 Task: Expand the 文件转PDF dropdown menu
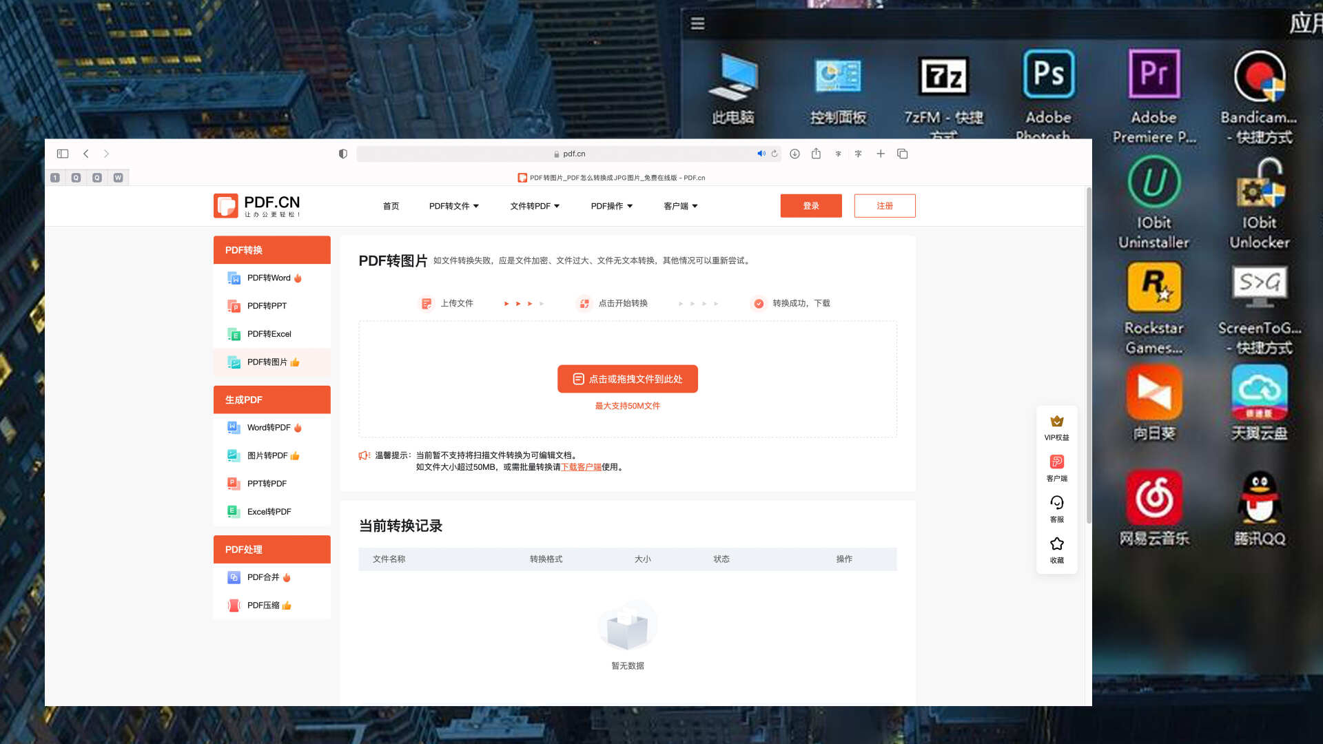(535, 206)
